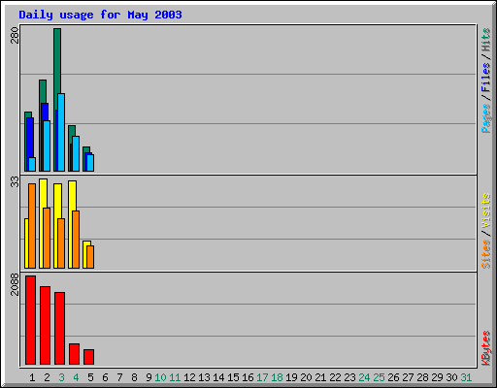Click the 'Hits' legend label
The width and height of the screenshot is (497, 388).
coord(486,40)
